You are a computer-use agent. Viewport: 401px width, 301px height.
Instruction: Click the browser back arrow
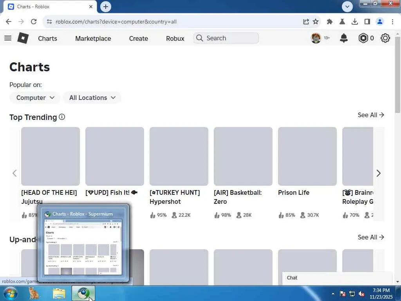(9, 22)
